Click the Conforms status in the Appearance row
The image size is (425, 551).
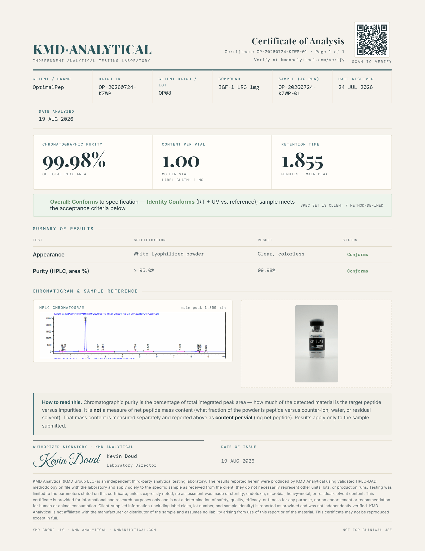[x=357, y=254]
